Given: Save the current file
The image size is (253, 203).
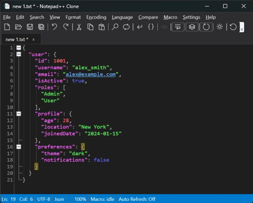Looking at the screenshot, I should pyautogui.click(x=30, y=27).
